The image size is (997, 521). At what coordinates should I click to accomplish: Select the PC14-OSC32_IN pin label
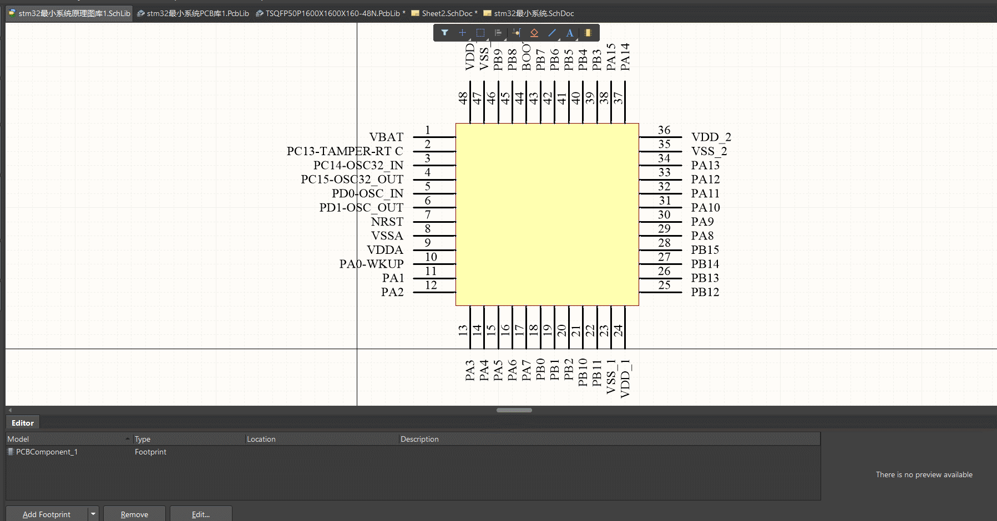[358, 165]
